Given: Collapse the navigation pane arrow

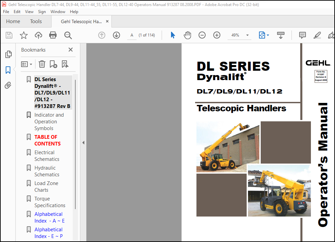Looking at the screenshot, I should (83, 142).
